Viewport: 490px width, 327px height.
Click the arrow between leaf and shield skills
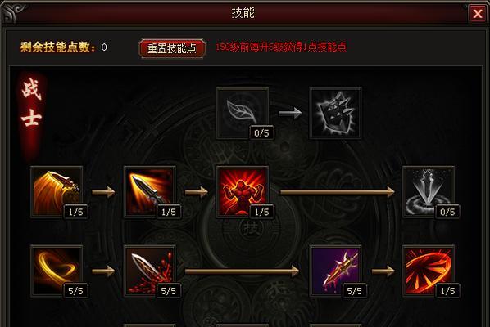click(290, 113)
